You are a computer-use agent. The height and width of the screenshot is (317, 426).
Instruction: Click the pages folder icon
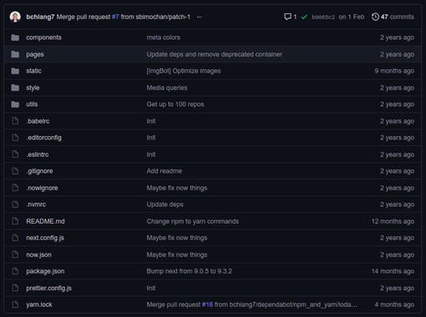coord(15,54)
